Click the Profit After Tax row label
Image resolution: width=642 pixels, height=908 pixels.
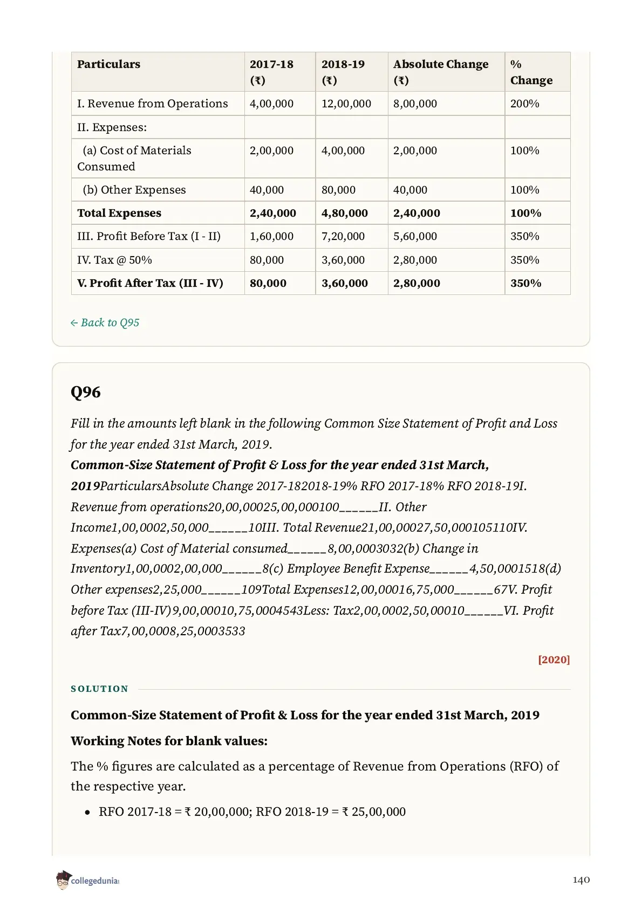click(x=150, y=283)
